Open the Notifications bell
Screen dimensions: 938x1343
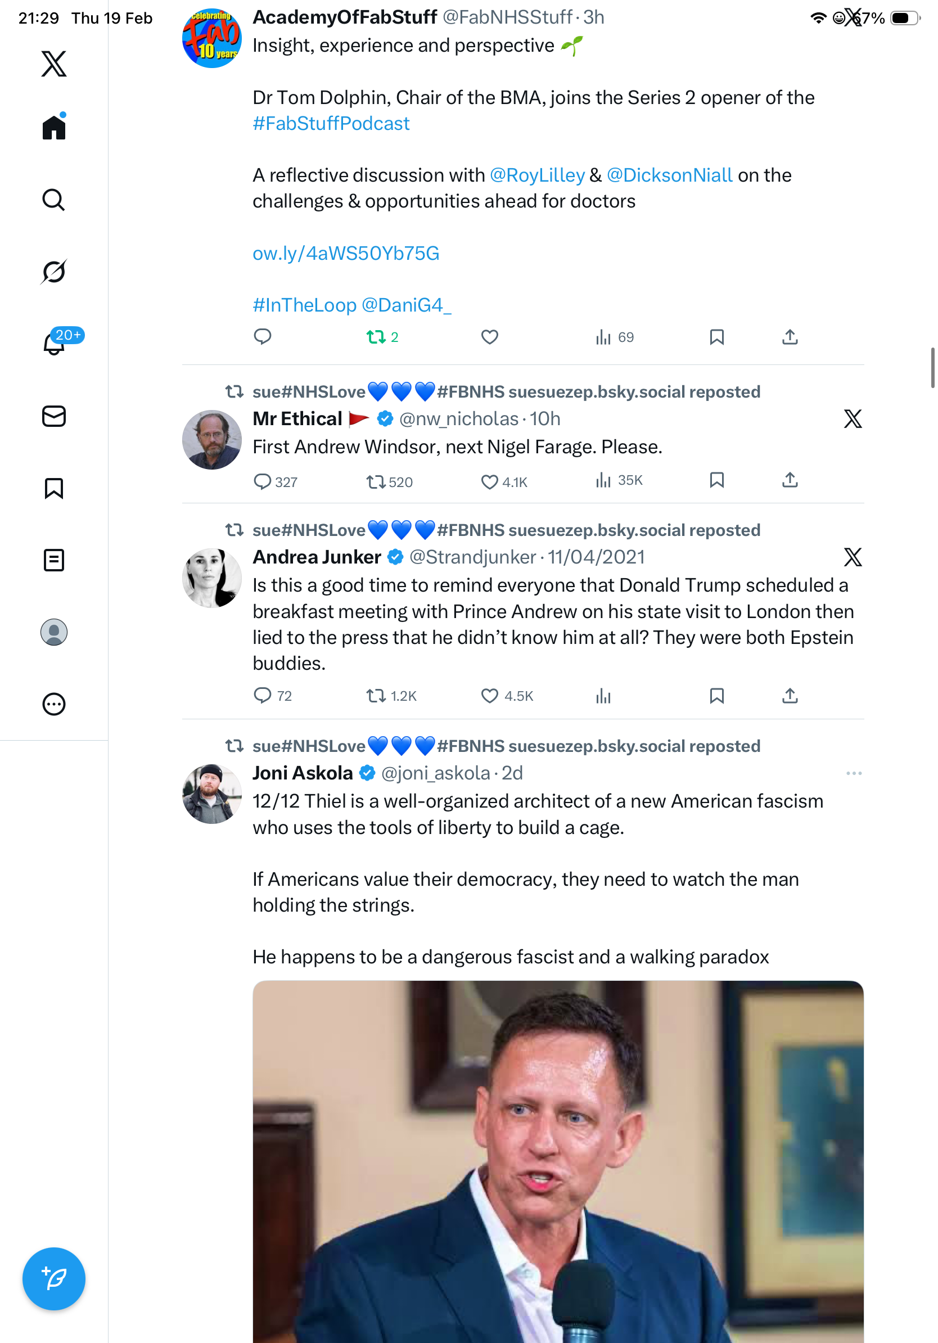point(54,344)
